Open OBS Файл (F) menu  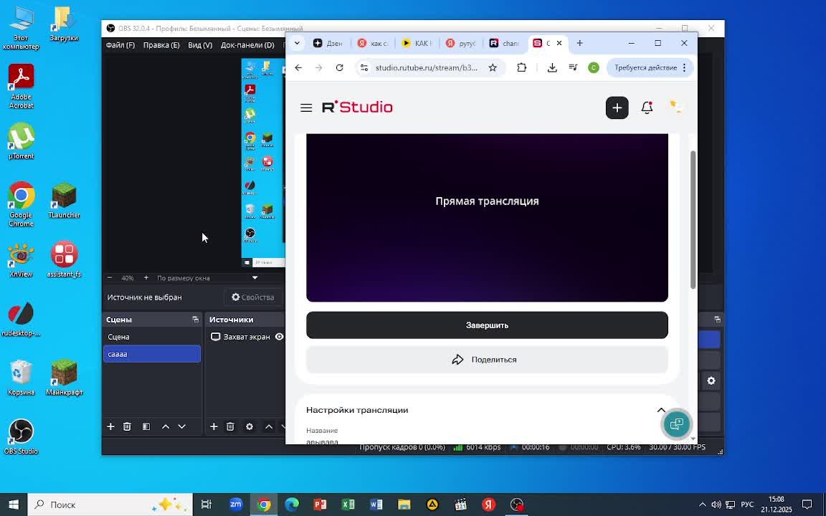point(120,45)
